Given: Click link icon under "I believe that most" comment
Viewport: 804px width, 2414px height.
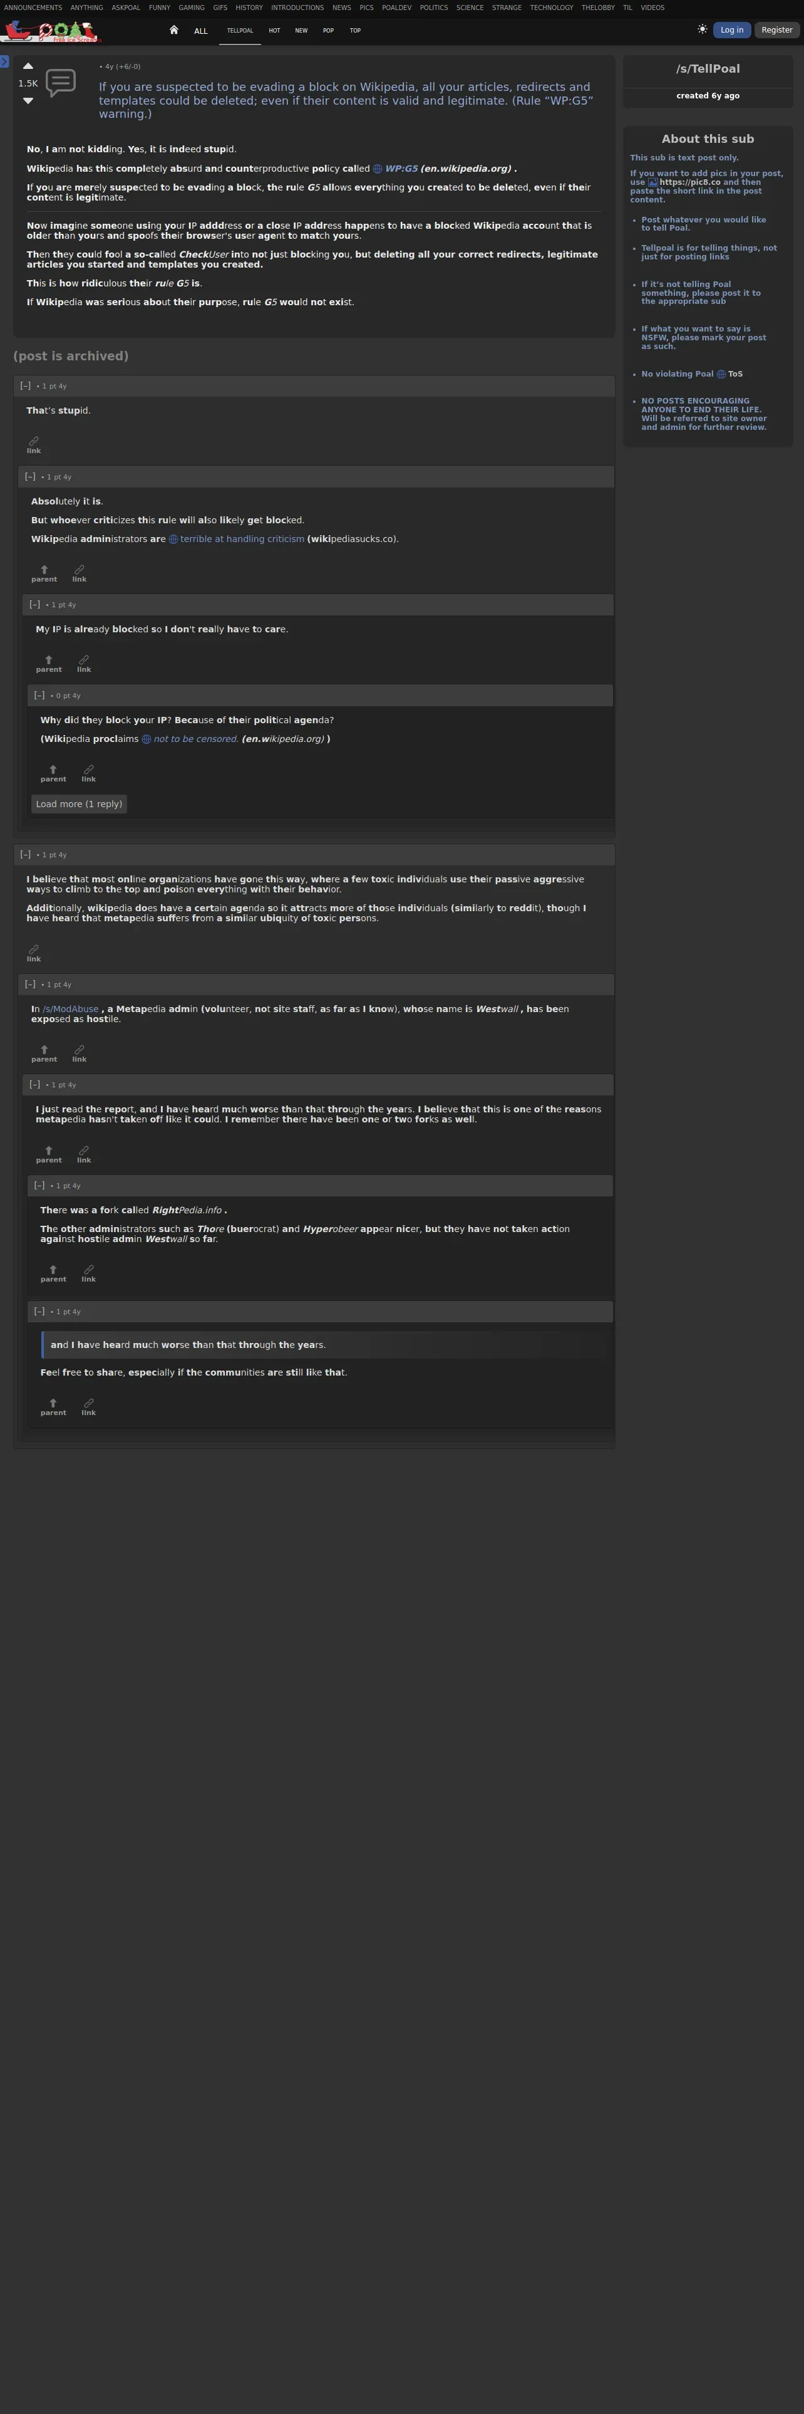Looking at the screenshot, I should tap(34, 953).
